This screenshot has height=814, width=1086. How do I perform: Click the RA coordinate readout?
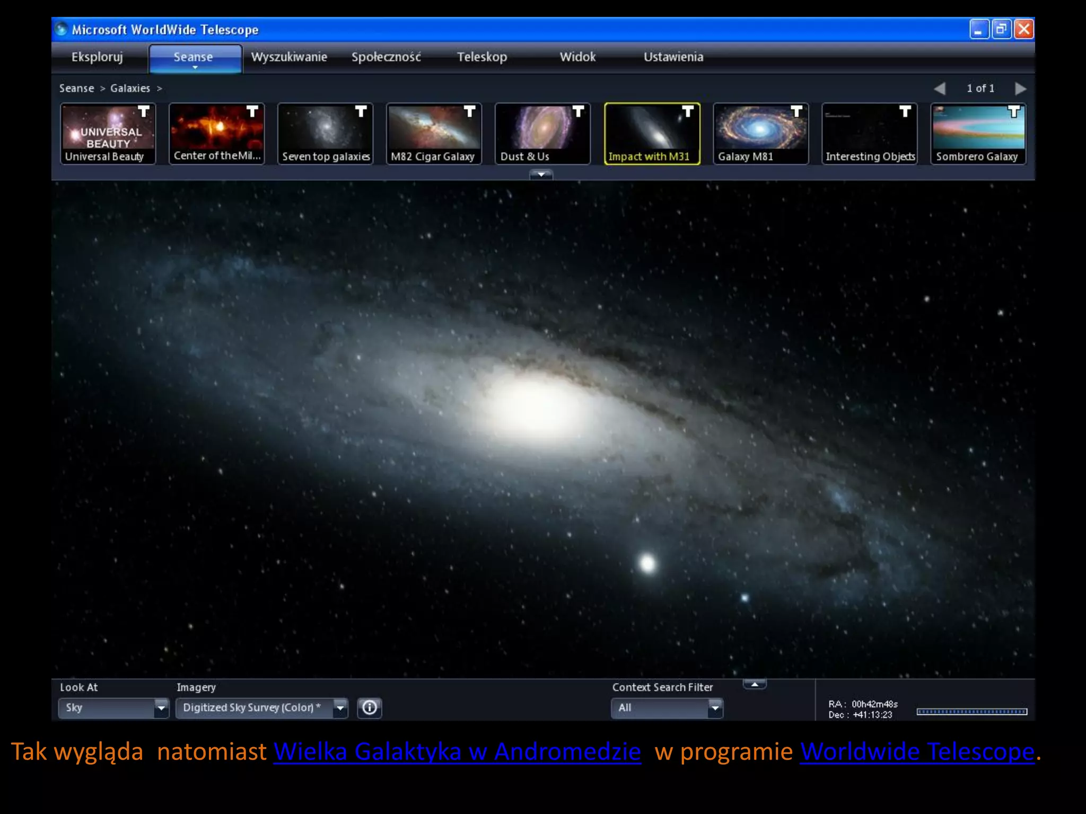click(863, 704)
